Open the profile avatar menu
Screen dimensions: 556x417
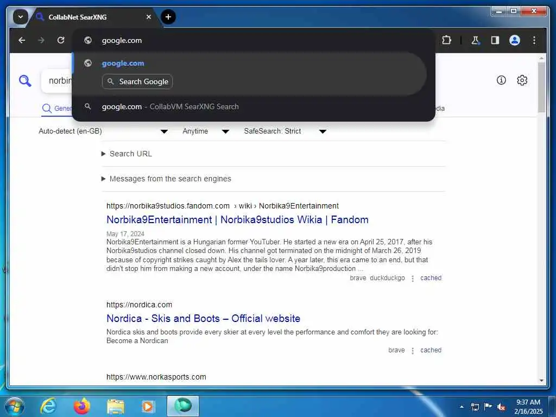pyautogui.click(x=515, y=40)
